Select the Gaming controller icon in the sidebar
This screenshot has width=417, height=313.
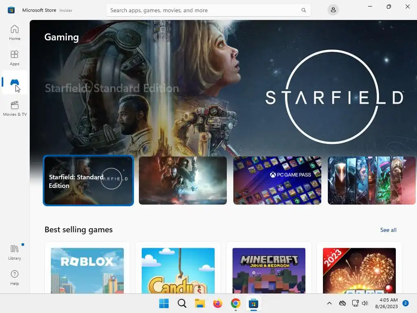click(x=15, y=82)
